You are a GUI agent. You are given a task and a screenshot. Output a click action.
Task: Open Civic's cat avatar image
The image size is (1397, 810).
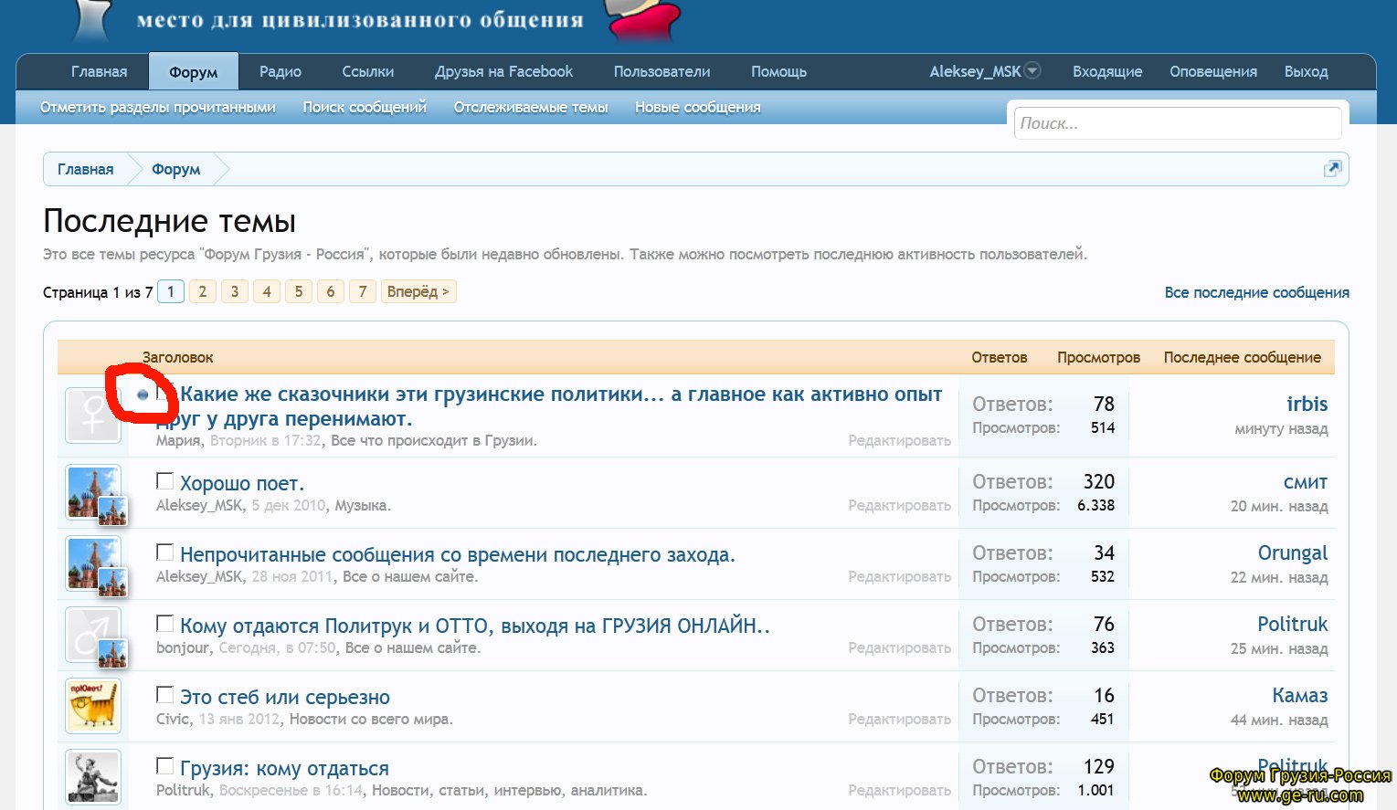point(93,706)
